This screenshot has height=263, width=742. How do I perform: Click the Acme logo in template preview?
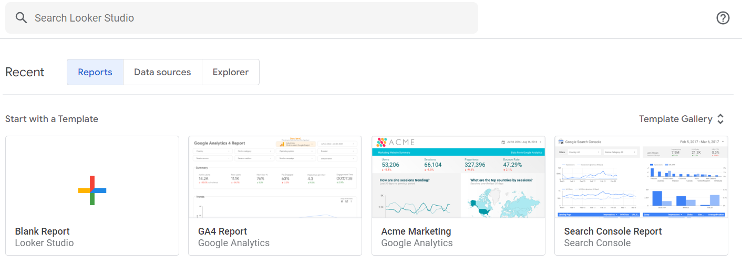396,142
